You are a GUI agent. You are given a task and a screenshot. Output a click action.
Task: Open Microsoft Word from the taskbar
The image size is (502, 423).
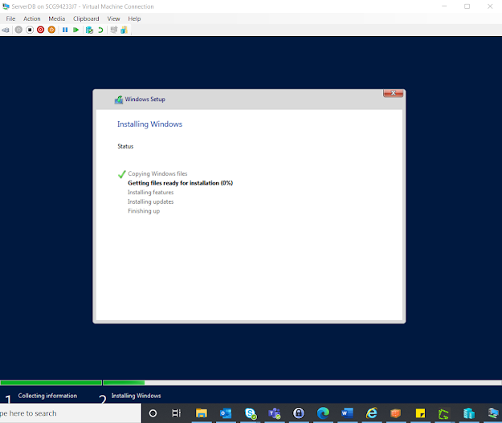347,413
